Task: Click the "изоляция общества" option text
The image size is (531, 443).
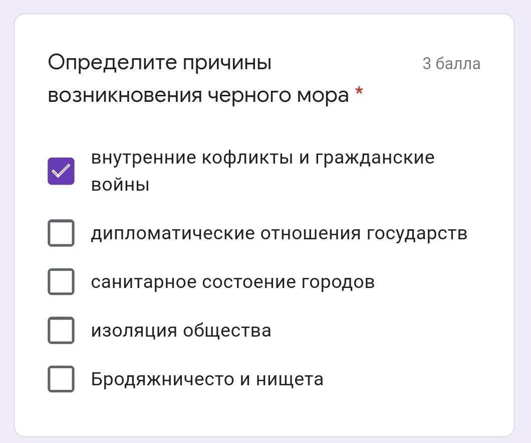Action: (181, 331)
